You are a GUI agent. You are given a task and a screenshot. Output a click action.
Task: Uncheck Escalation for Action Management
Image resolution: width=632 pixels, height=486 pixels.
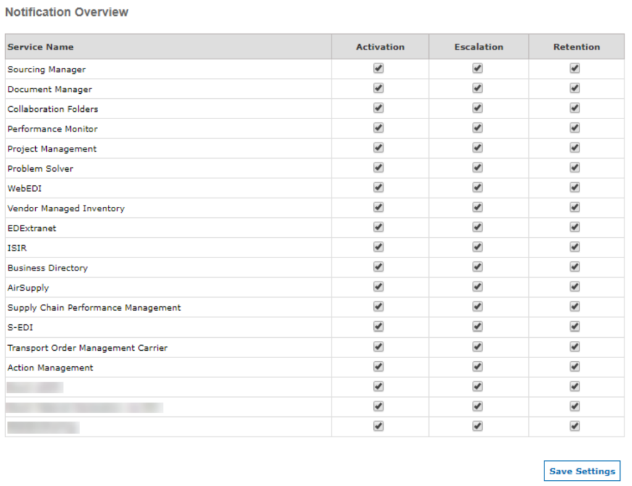[x=477, y=367]
